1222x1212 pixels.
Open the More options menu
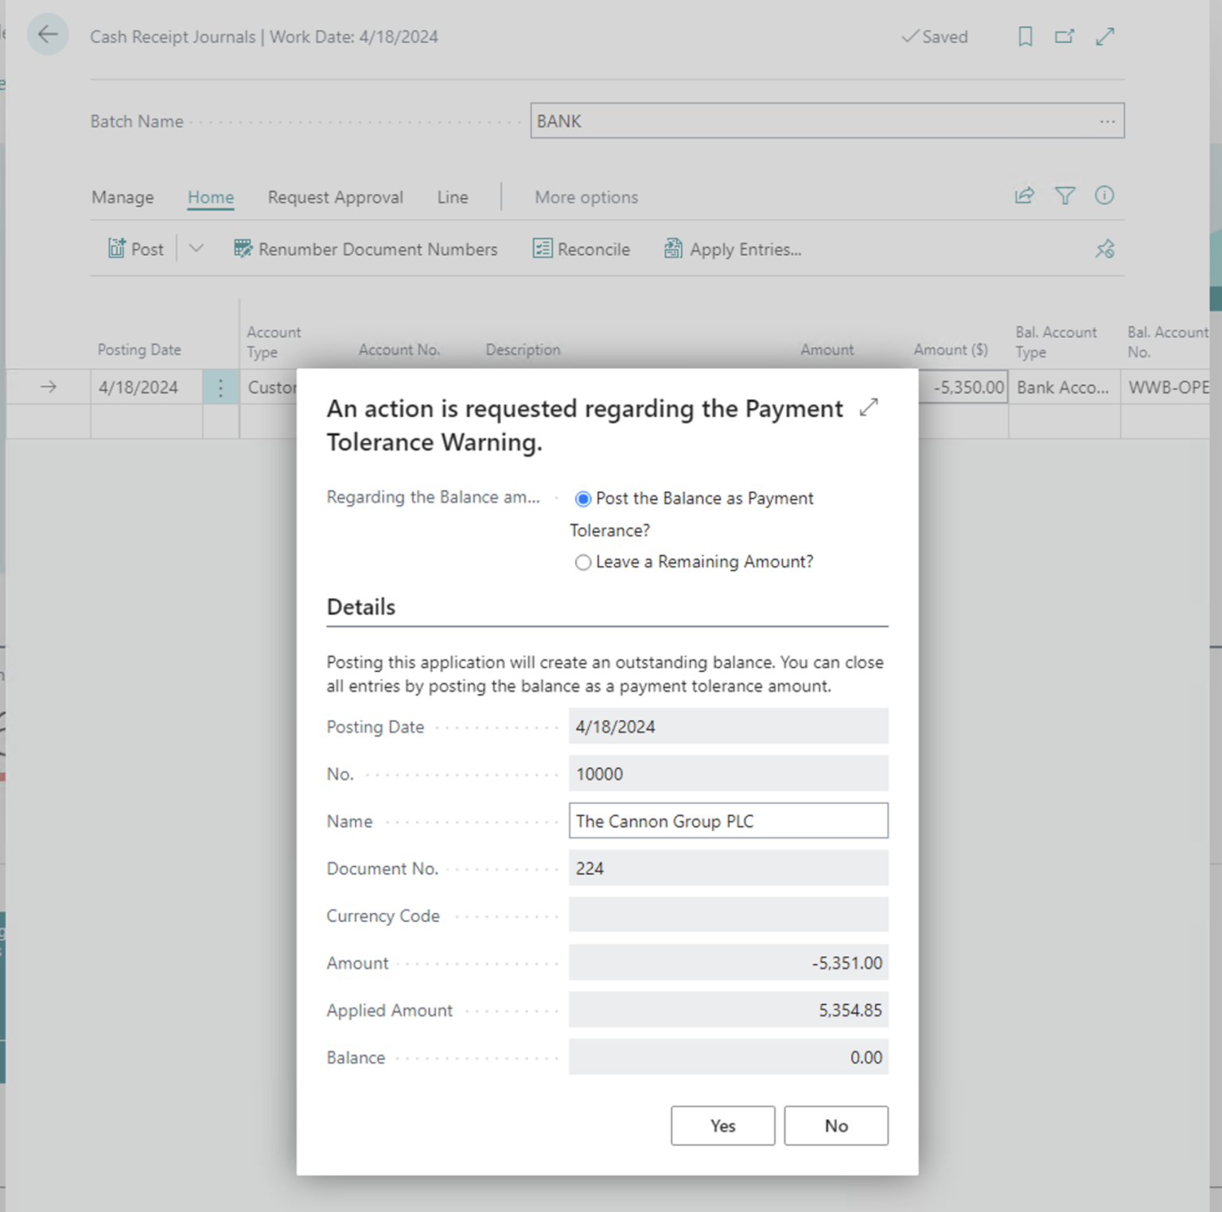pyautogui.click(x=586, y=196)
